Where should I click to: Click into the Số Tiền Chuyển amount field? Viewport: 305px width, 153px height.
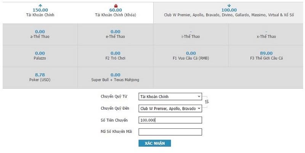(170, 120)
